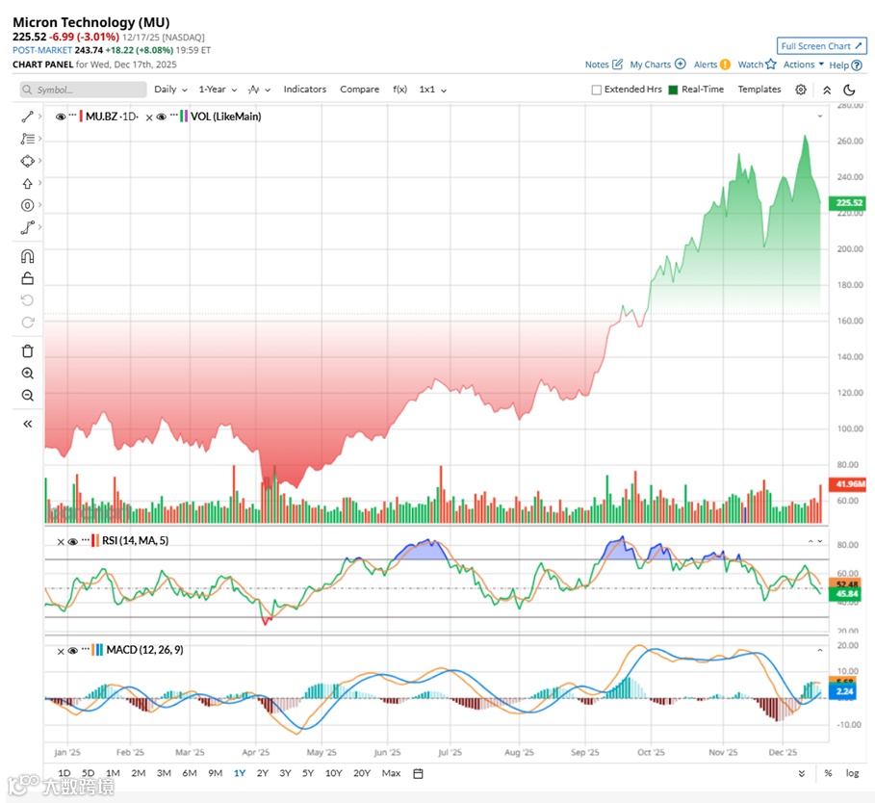The width and height of the screenshot is (875, 803).
Task: Open MACD options ellipsis menu
Action: [85, 649]
